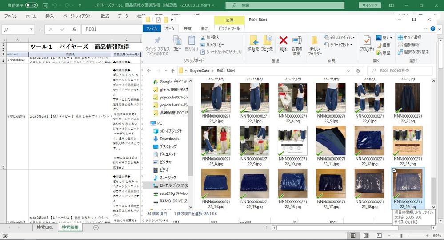Click Select all (すべて選択)

[409, 37]
